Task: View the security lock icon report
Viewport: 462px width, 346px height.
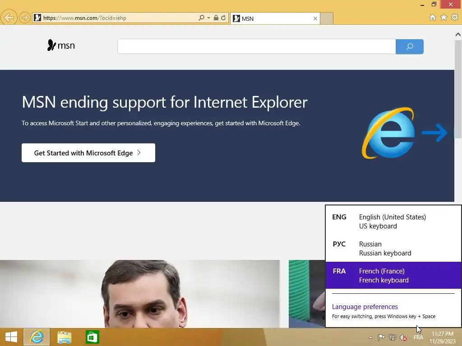Action: point(216,18)
